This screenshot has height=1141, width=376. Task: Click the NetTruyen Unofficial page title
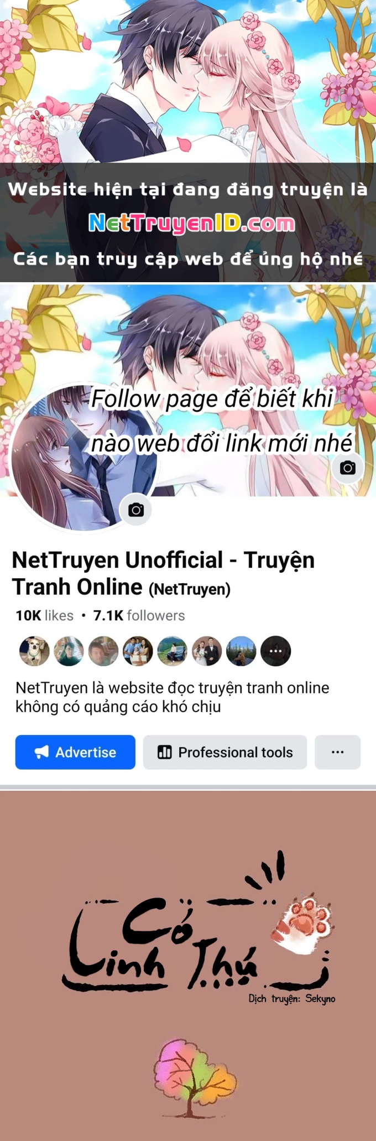(x=163, y=573)
